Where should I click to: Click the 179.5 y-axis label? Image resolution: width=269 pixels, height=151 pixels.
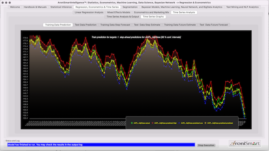pos(25,38)
